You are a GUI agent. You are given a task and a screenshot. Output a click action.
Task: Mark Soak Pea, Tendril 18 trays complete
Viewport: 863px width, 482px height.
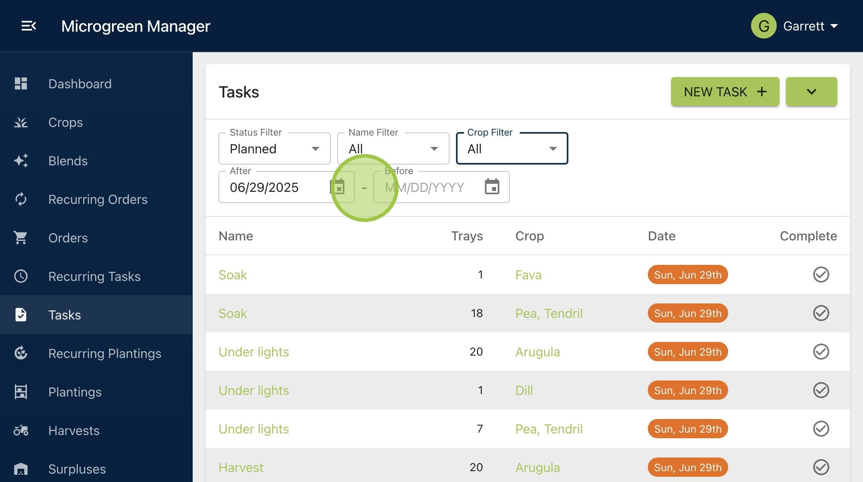(821, 313)
